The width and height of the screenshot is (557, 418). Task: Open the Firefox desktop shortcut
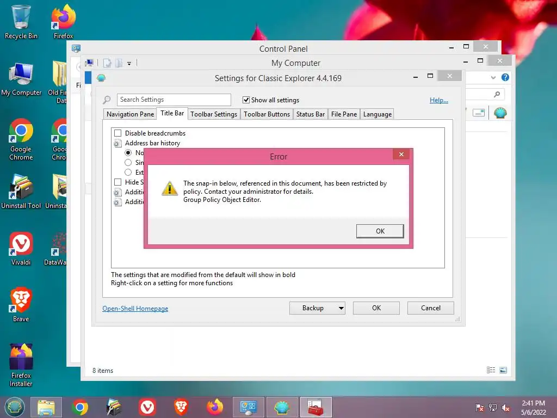63,22
